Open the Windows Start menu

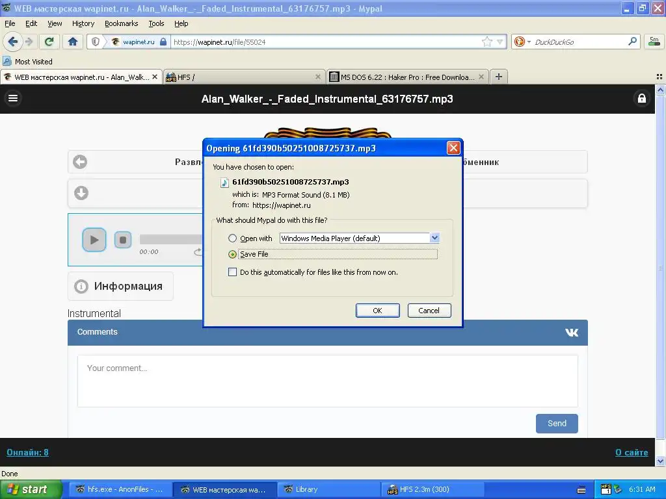[x=31, y=489]
